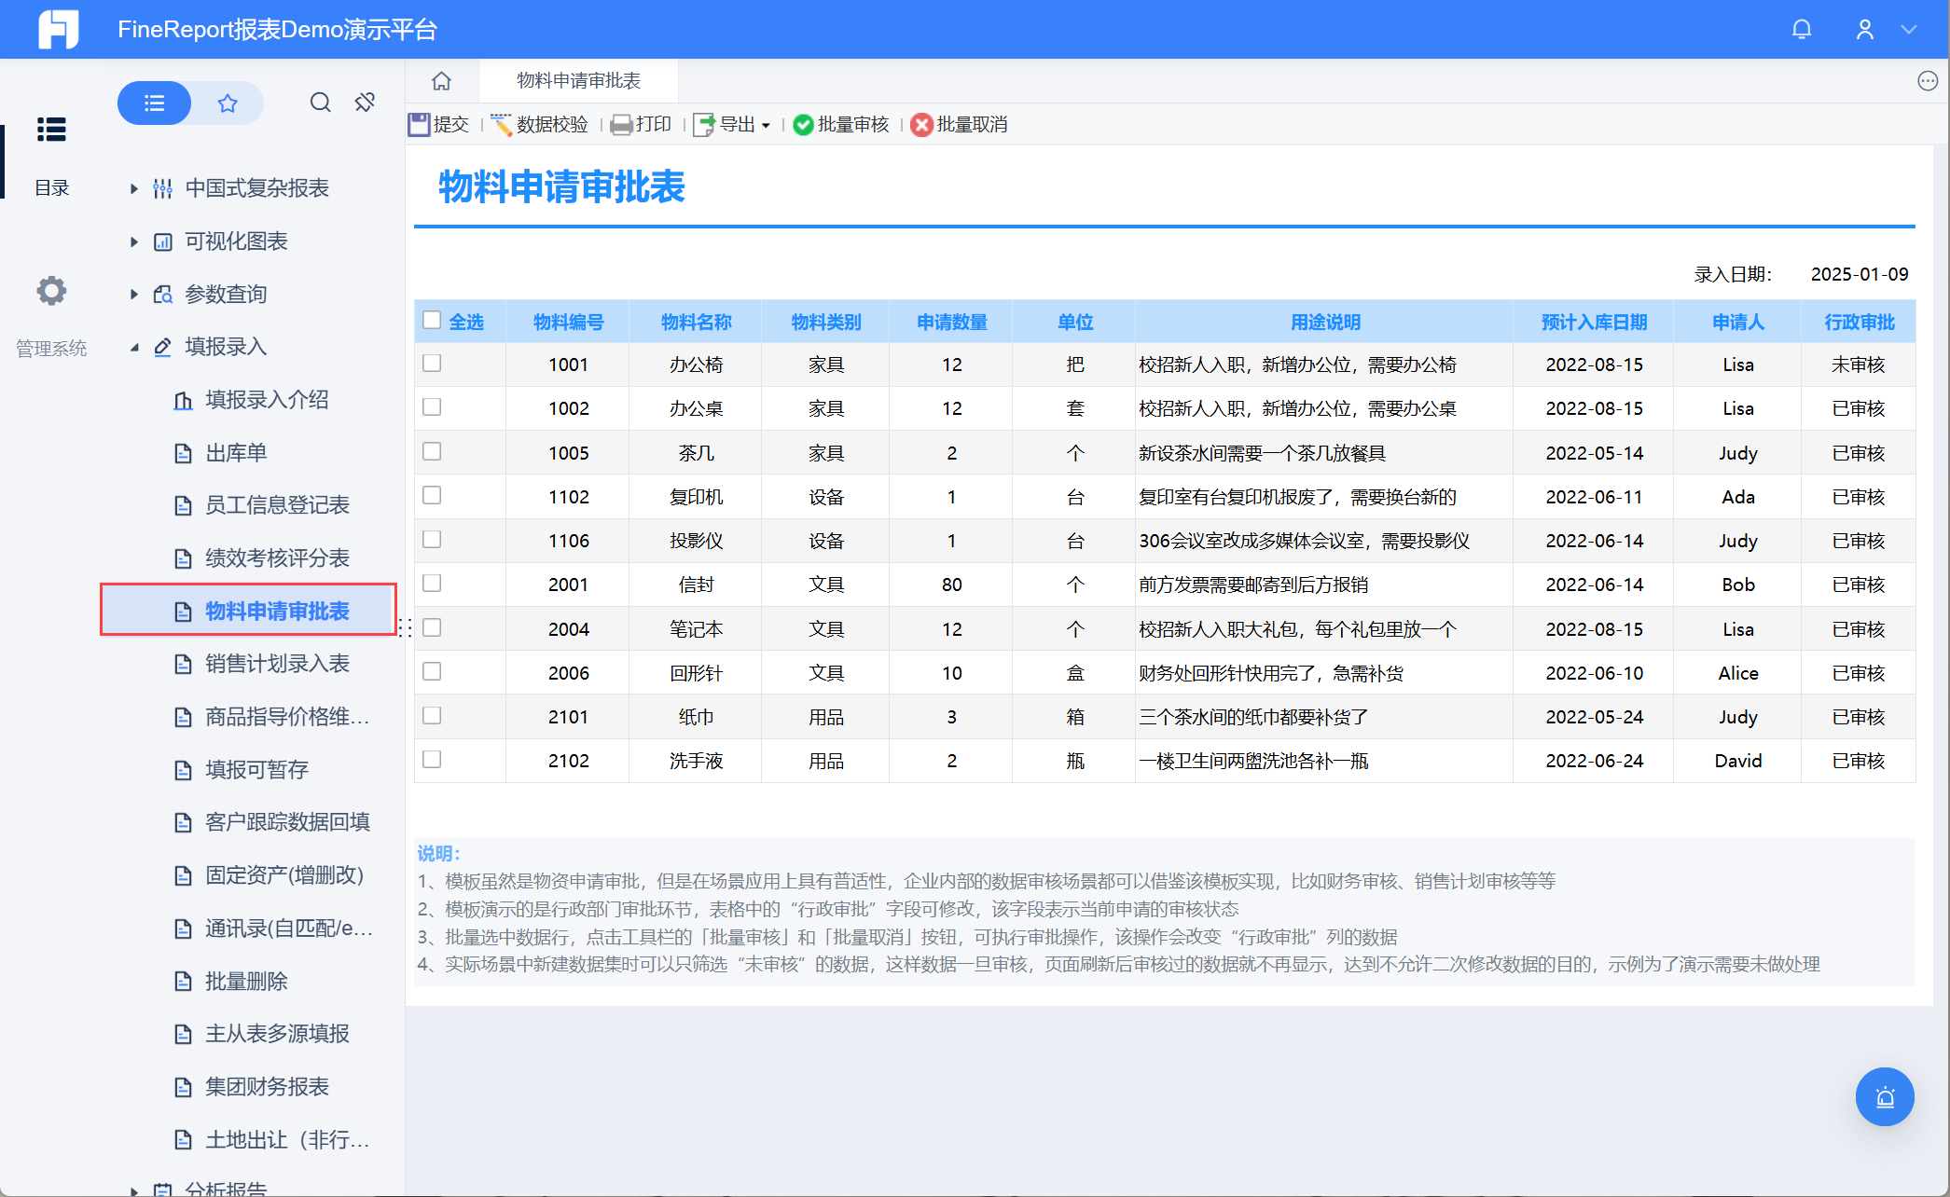
Task: Click the notification bell icon
Action: coord(1801,30)
